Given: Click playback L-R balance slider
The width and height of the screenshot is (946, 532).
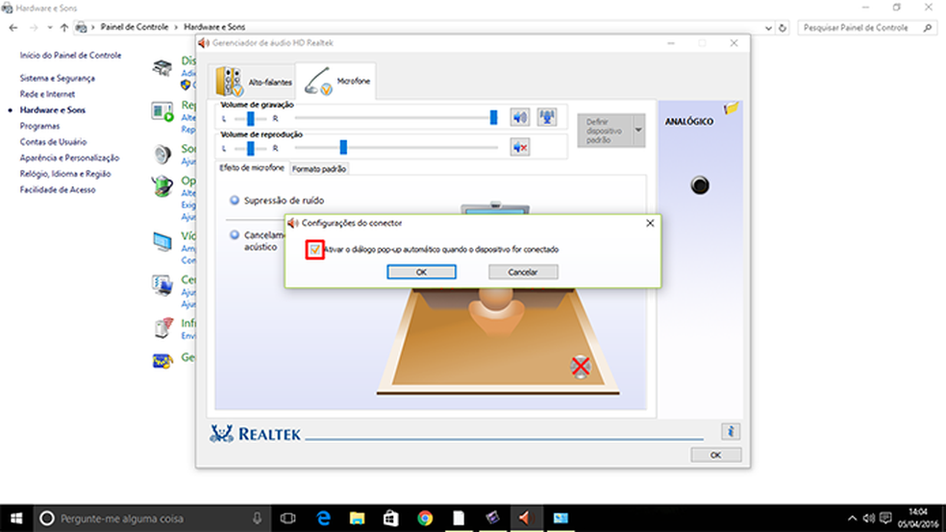Looking at the screenshot, I should click(x=250, y=148).
